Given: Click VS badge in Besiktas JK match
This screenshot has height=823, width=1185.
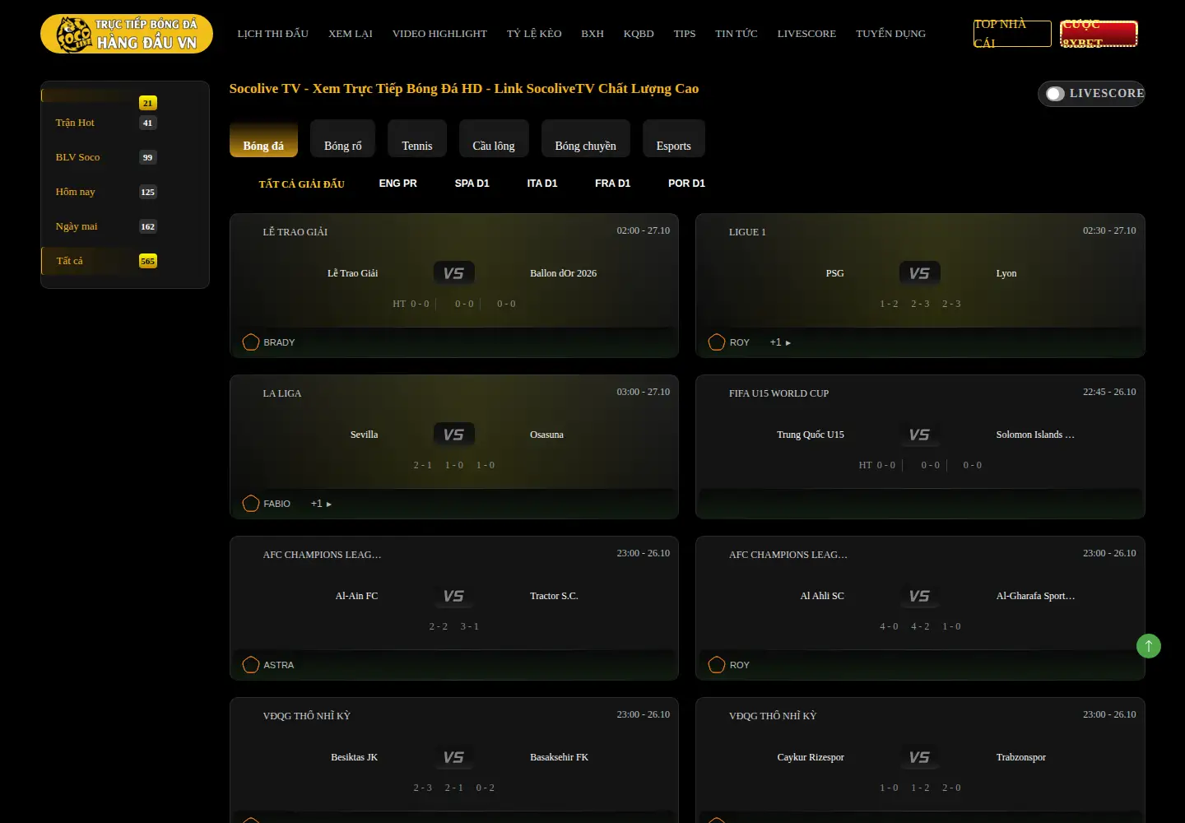Looking at the screenshot, I should pyautogui.click(x=454, y=757).
